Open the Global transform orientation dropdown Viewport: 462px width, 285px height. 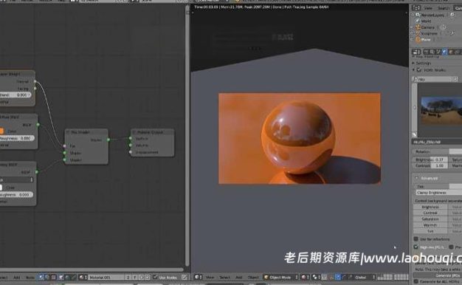365,277
